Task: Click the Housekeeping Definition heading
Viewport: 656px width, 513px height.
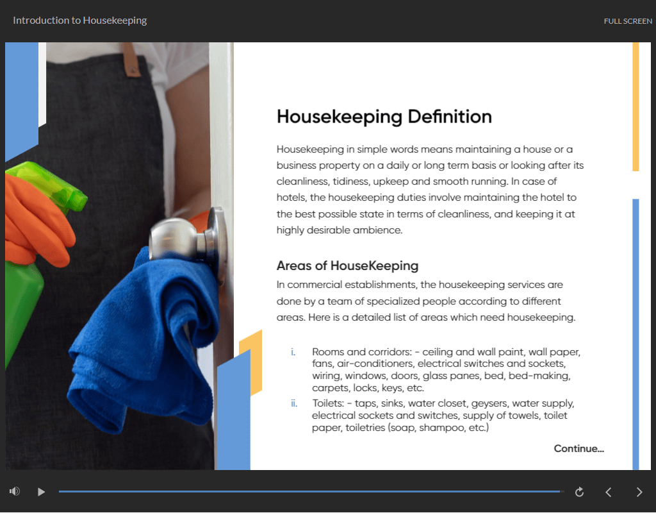Action: tap(384, 117)
